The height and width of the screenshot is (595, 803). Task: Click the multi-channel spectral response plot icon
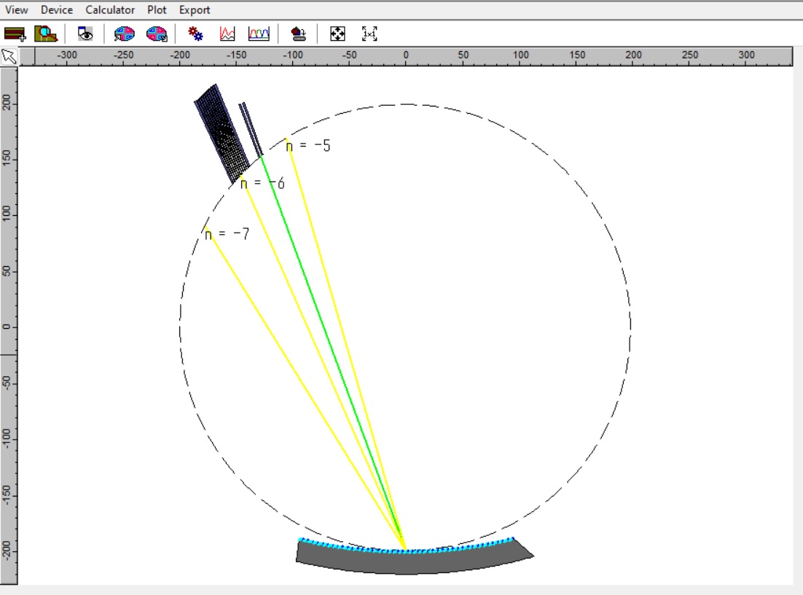(259, 34)
